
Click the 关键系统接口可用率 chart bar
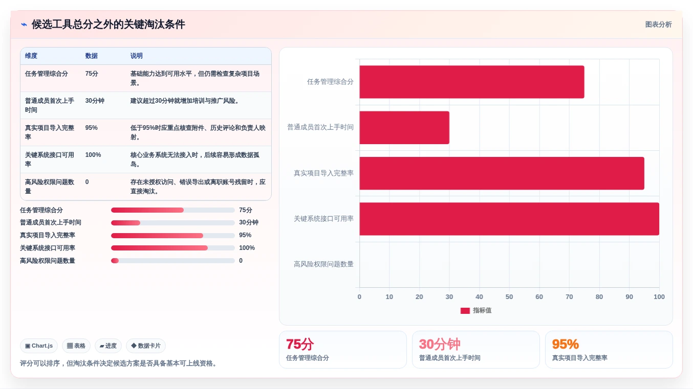509,219
